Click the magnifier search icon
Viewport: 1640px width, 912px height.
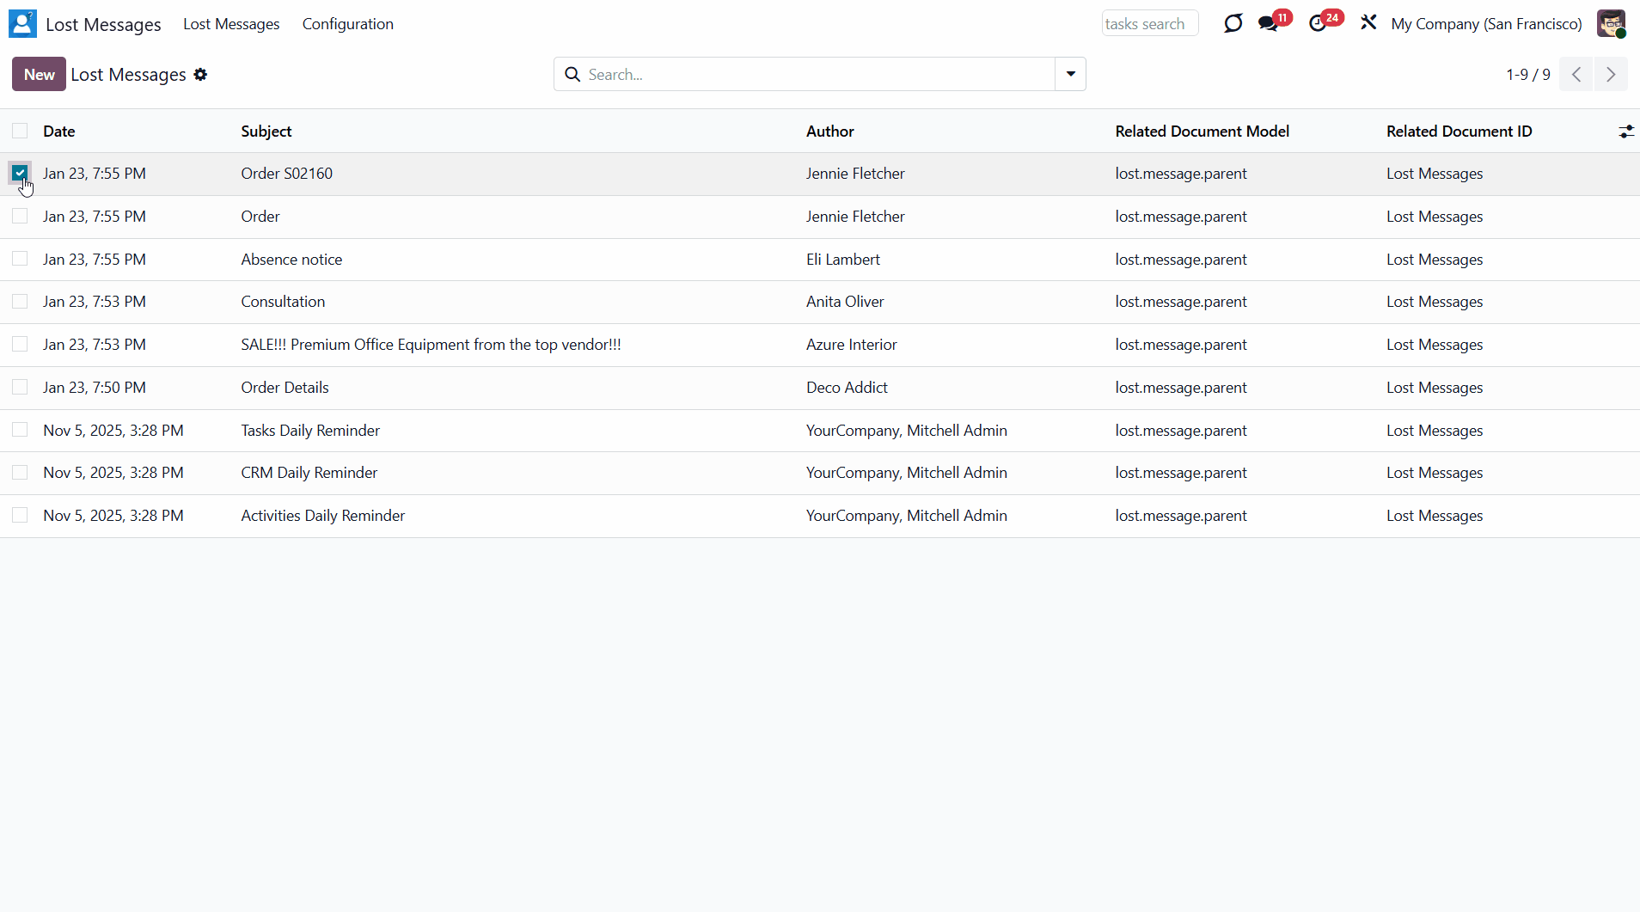click(572, 75)
